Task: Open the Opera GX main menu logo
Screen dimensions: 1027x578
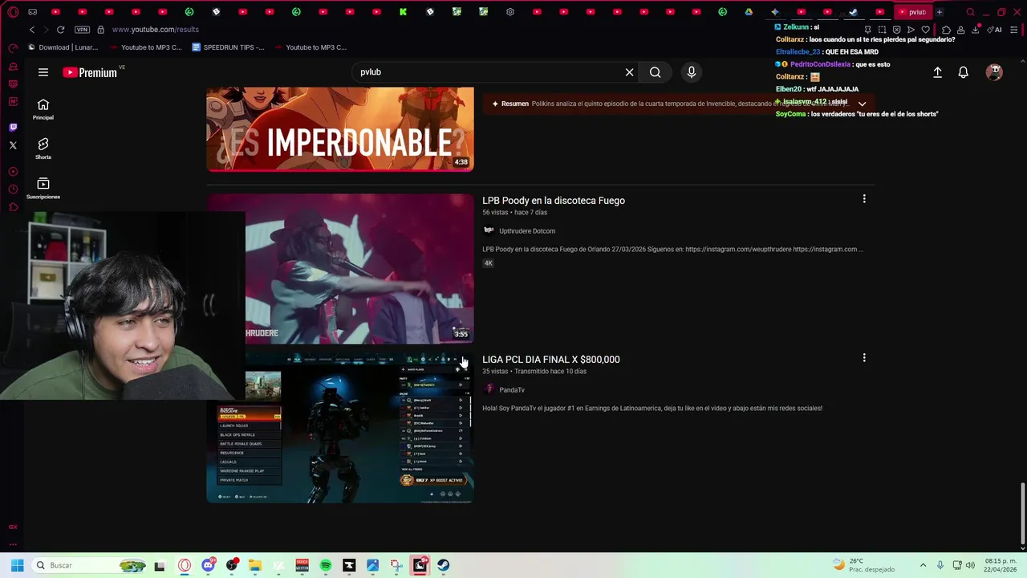Action: 13,12
